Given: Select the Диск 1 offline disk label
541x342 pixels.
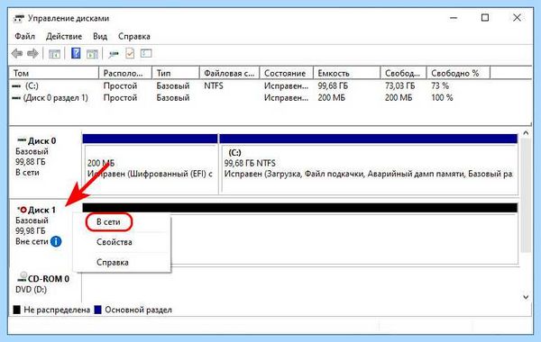Looking at the screenshot, I should 41,210.
